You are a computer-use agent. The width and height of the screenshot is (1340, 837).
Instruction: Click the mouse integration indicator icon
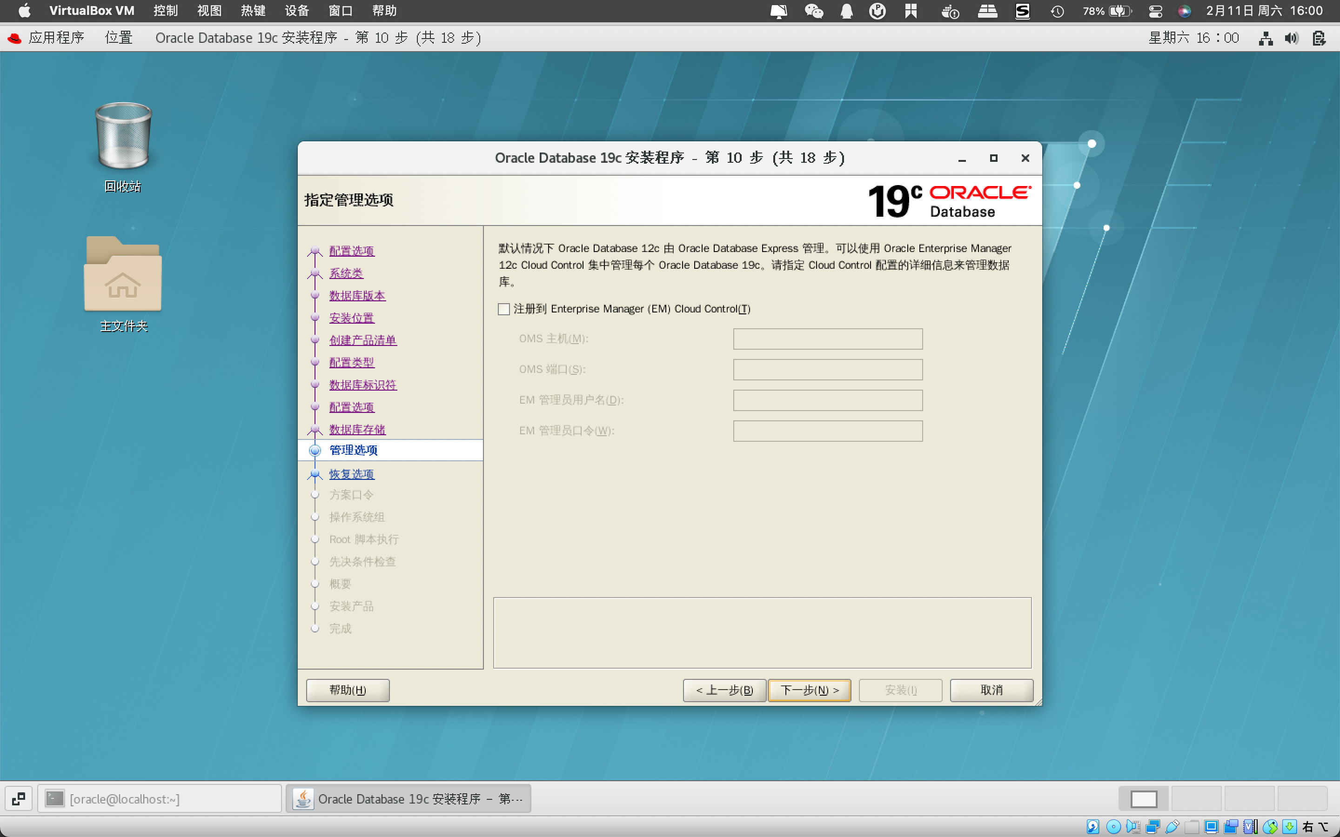1270,826
